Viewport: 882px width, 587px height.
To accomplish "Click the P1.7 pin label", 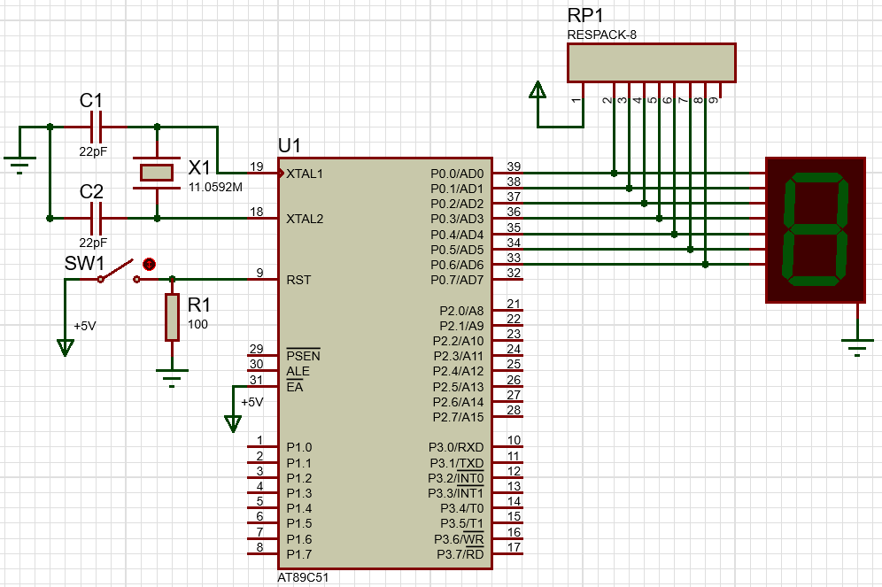I will [x=299, y=554].
